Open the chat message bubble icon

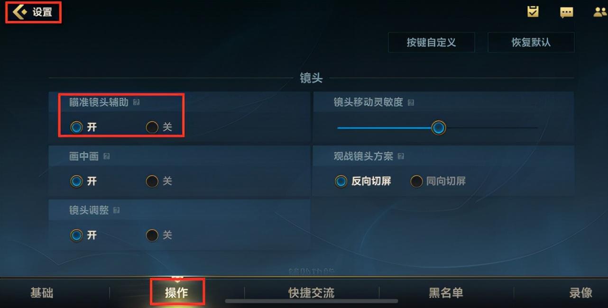tap(566, 13)
